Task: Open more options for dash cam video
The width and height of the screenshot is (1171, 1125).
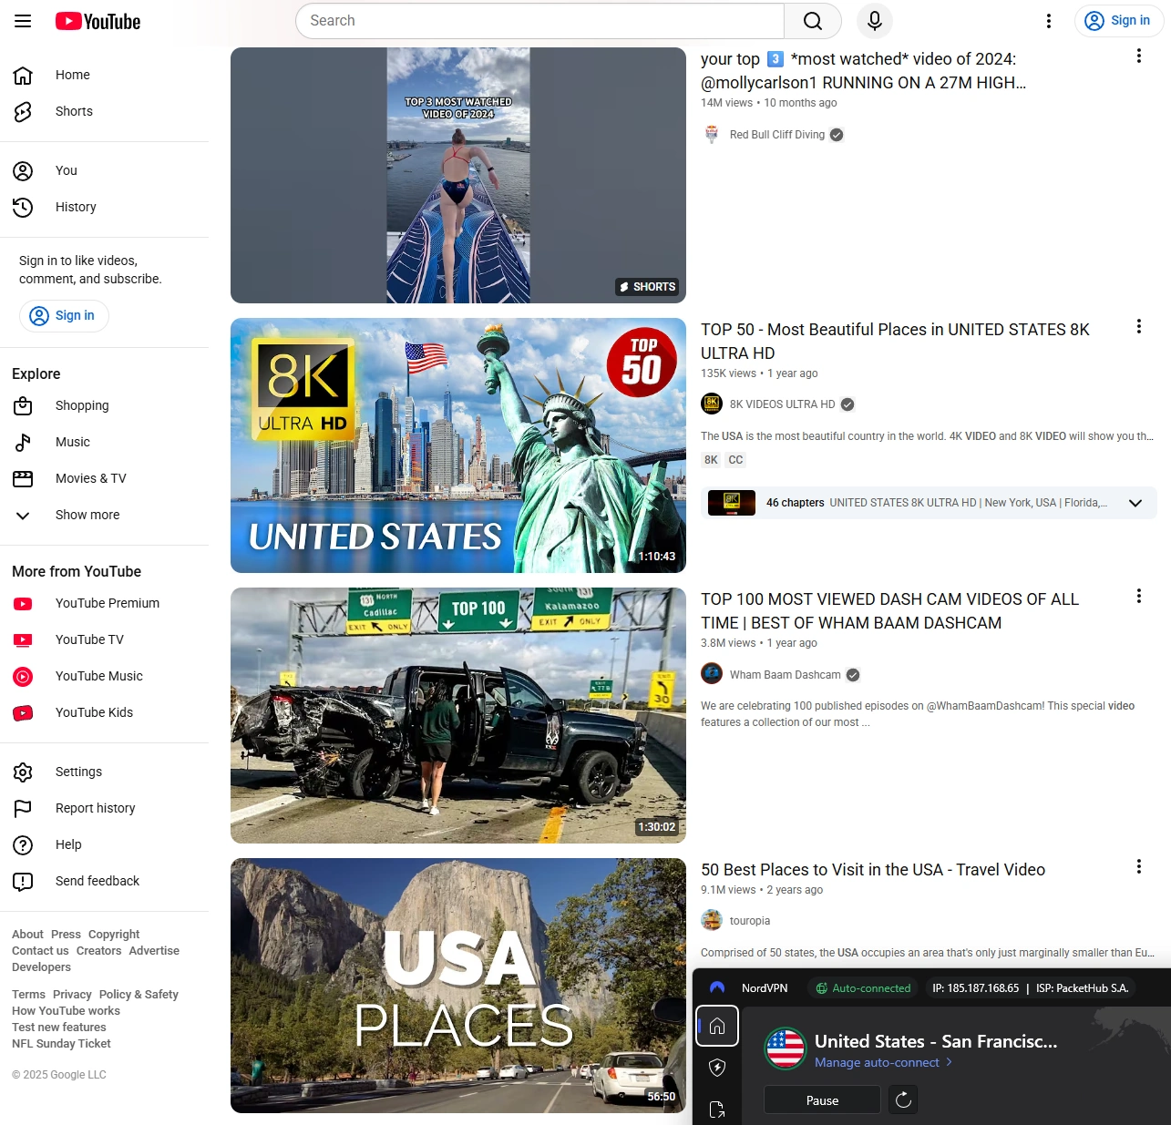Action: (x=1138, y=596)
